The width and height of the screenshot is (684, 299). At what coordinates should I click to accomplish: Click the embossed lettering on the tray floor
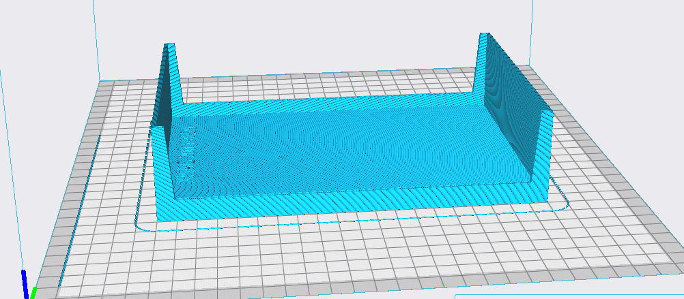click(x=188, y=154)
